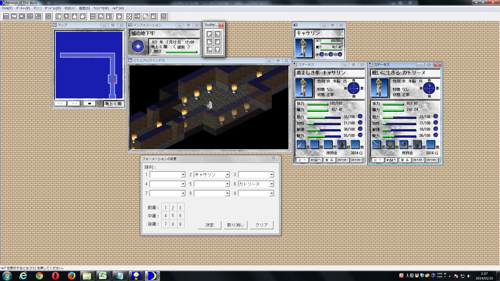Image resolution: width=500 pixels, height=281 pixels.
Task: Open the help icon with question mark
Action: pos(164,16)
